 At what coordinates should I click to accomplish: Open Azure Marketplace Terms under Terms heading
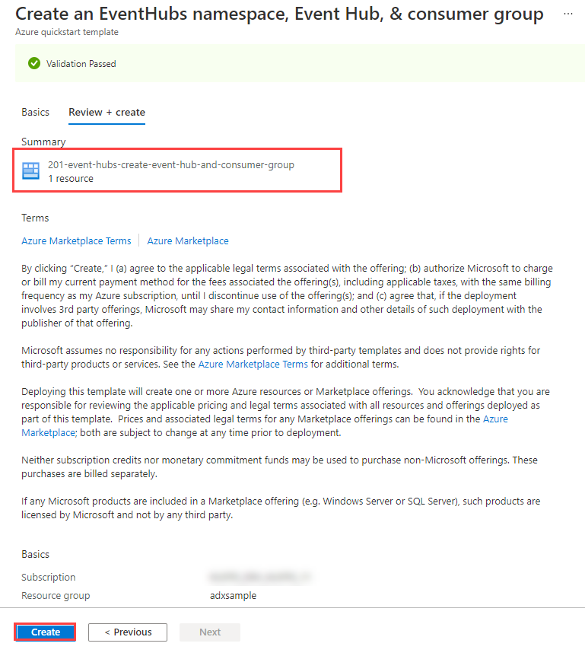click(x=76, y=240)
